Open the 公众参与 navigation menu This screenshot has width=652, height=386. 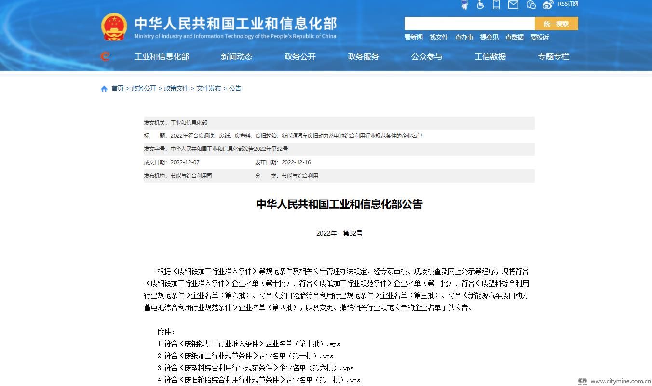pos(427,56)
